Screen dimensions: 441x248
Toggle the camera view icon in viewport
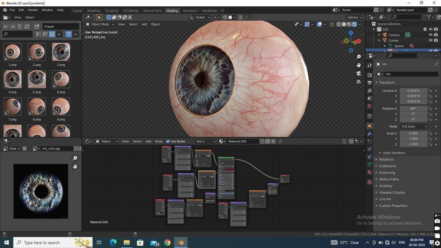(359, 73)
